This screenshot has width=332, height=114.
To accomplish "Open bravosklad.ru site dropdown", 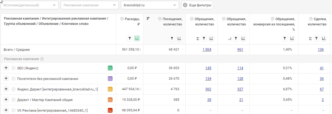I will [x=150, y=5].
